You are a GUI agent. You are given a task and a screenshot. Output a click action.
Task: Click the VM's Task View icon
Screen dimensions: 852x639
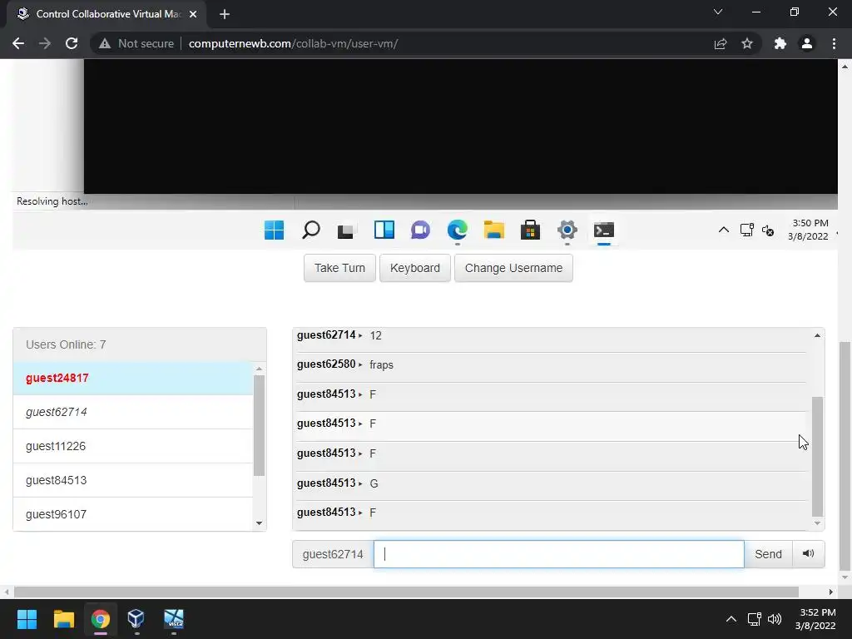pyautogui.click(x=345, y=230)
